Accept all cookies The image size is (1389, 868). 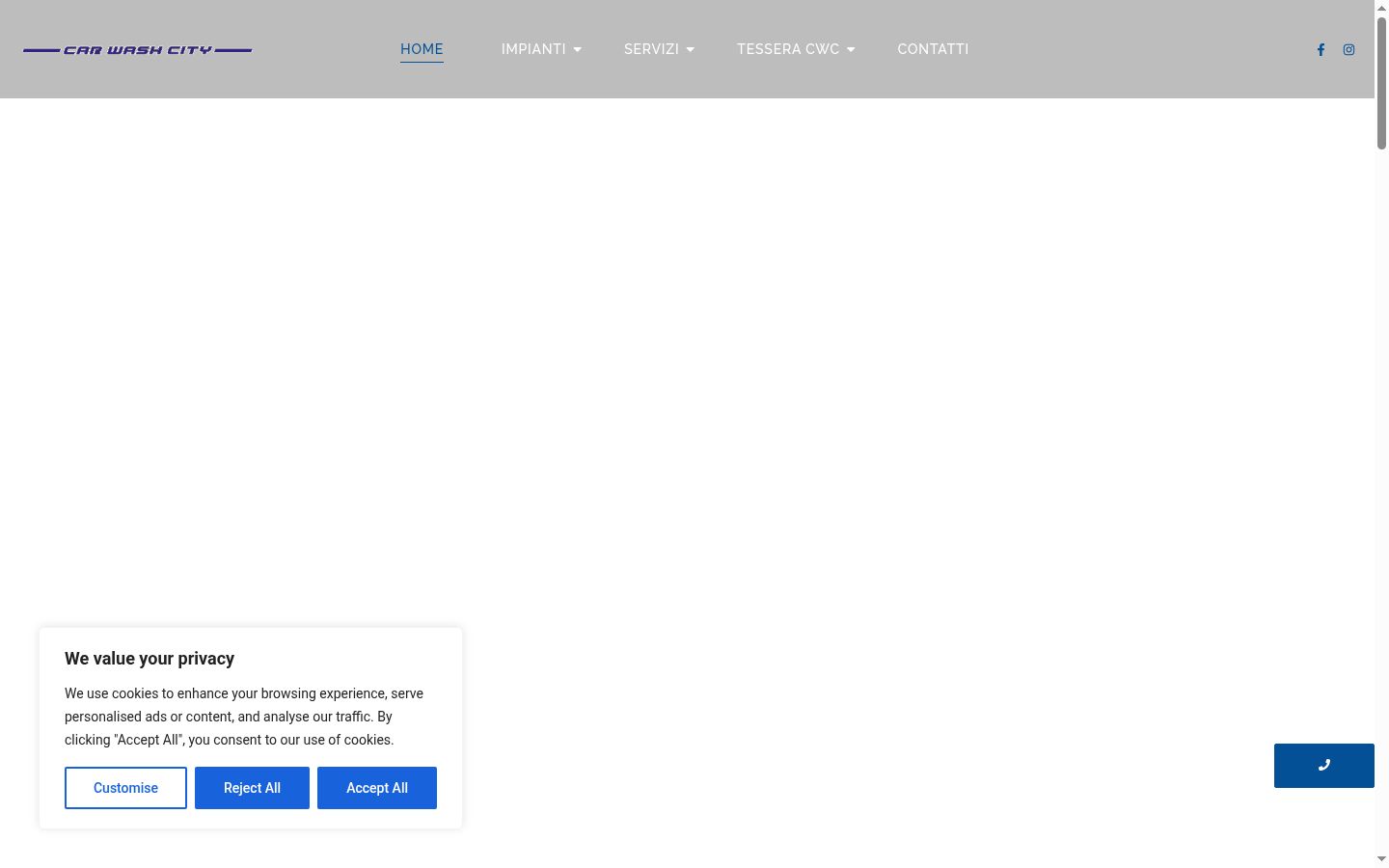click(x=377, y=788)
